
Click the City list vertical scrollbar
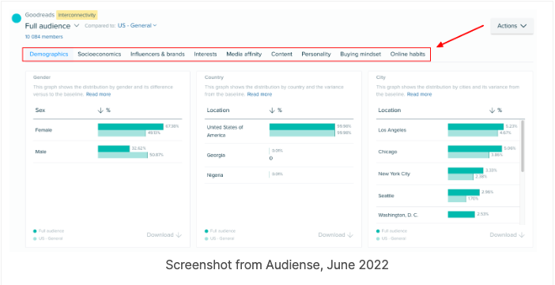523,146
